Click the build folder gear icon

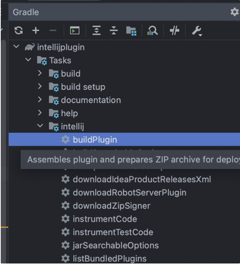click(54, 74)
